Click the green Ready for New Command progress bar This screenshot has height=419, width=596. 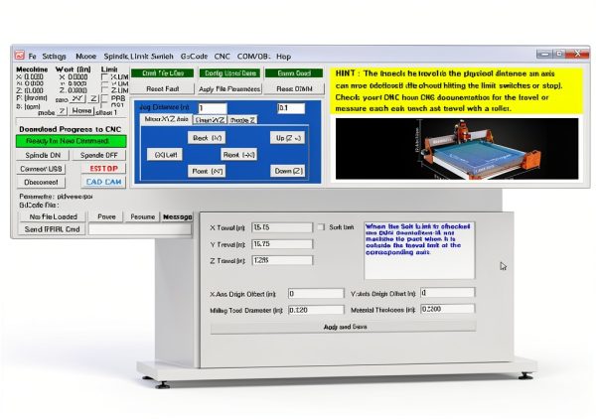point(71,141)
